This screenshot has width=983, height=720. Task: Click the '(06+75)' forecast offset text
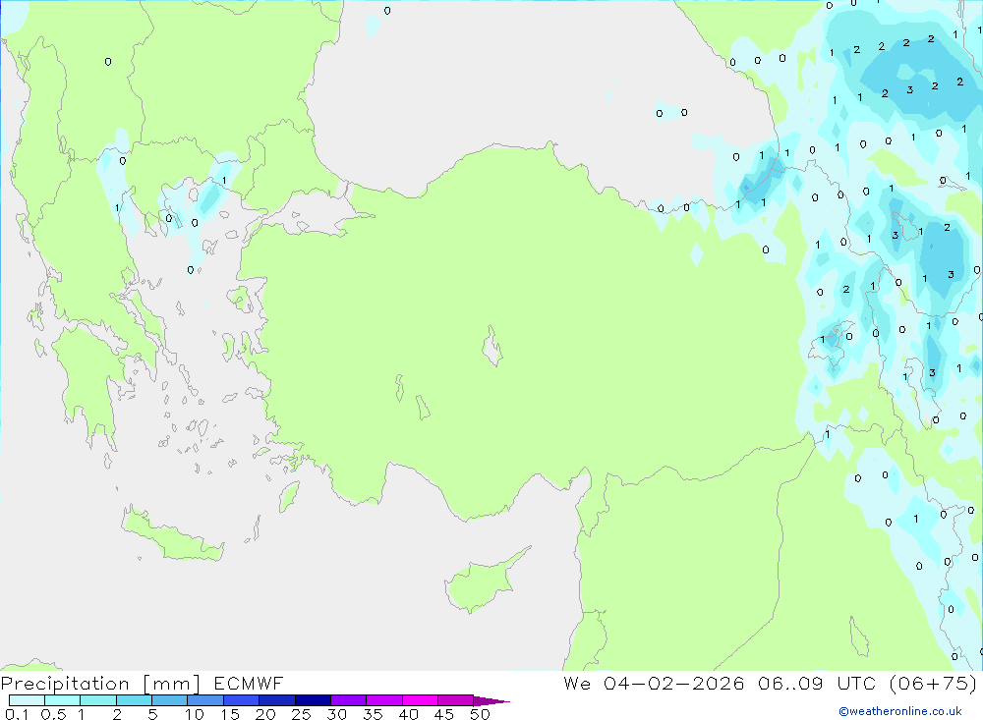(x=933, y=683)
